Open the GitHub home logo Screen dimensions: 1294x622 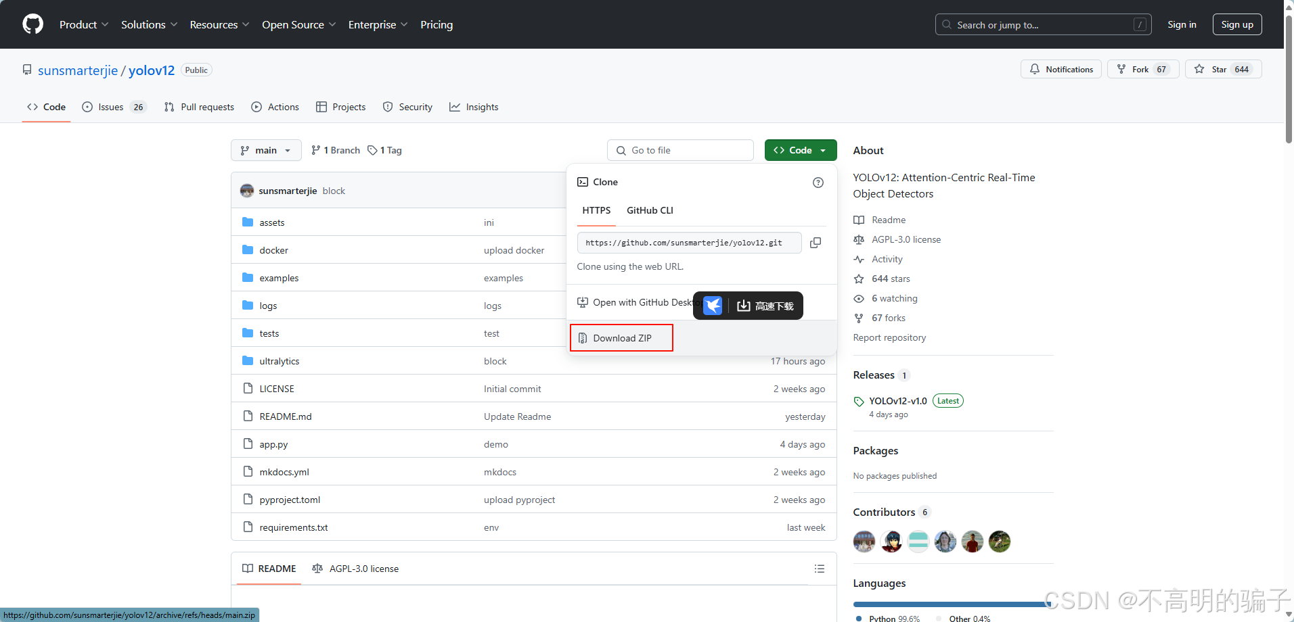(x=32, y=24)
